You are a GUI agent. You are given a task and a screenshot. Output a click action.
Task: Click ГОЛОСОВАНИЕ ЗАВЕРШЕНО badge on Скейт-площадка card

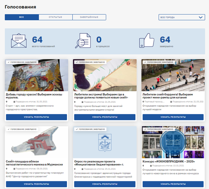pos(22,129)
